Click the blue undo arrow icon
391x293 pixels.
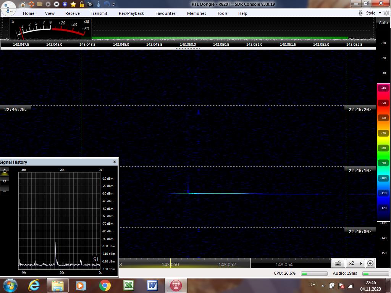pyautogui.click(x=107, y=4)
